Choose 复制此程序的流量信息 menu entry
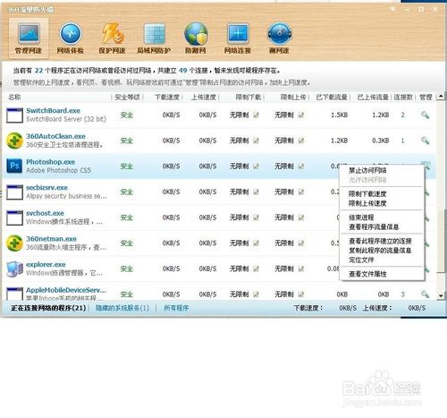 point(380,251)
